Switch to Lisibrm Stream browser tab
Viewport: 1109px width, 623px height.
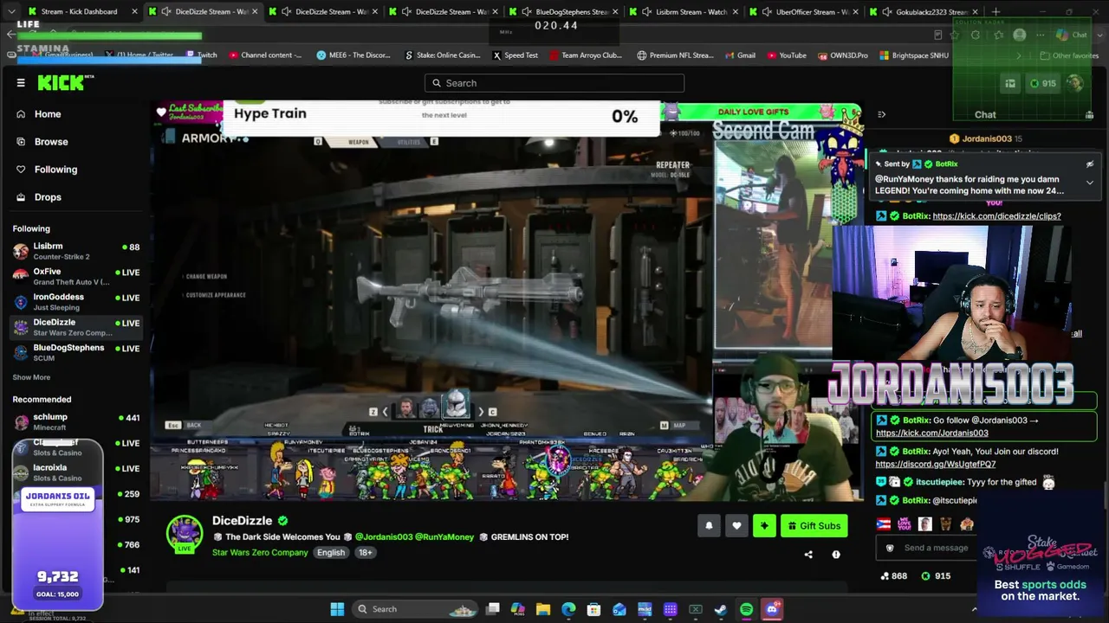(x=684, y=11)
